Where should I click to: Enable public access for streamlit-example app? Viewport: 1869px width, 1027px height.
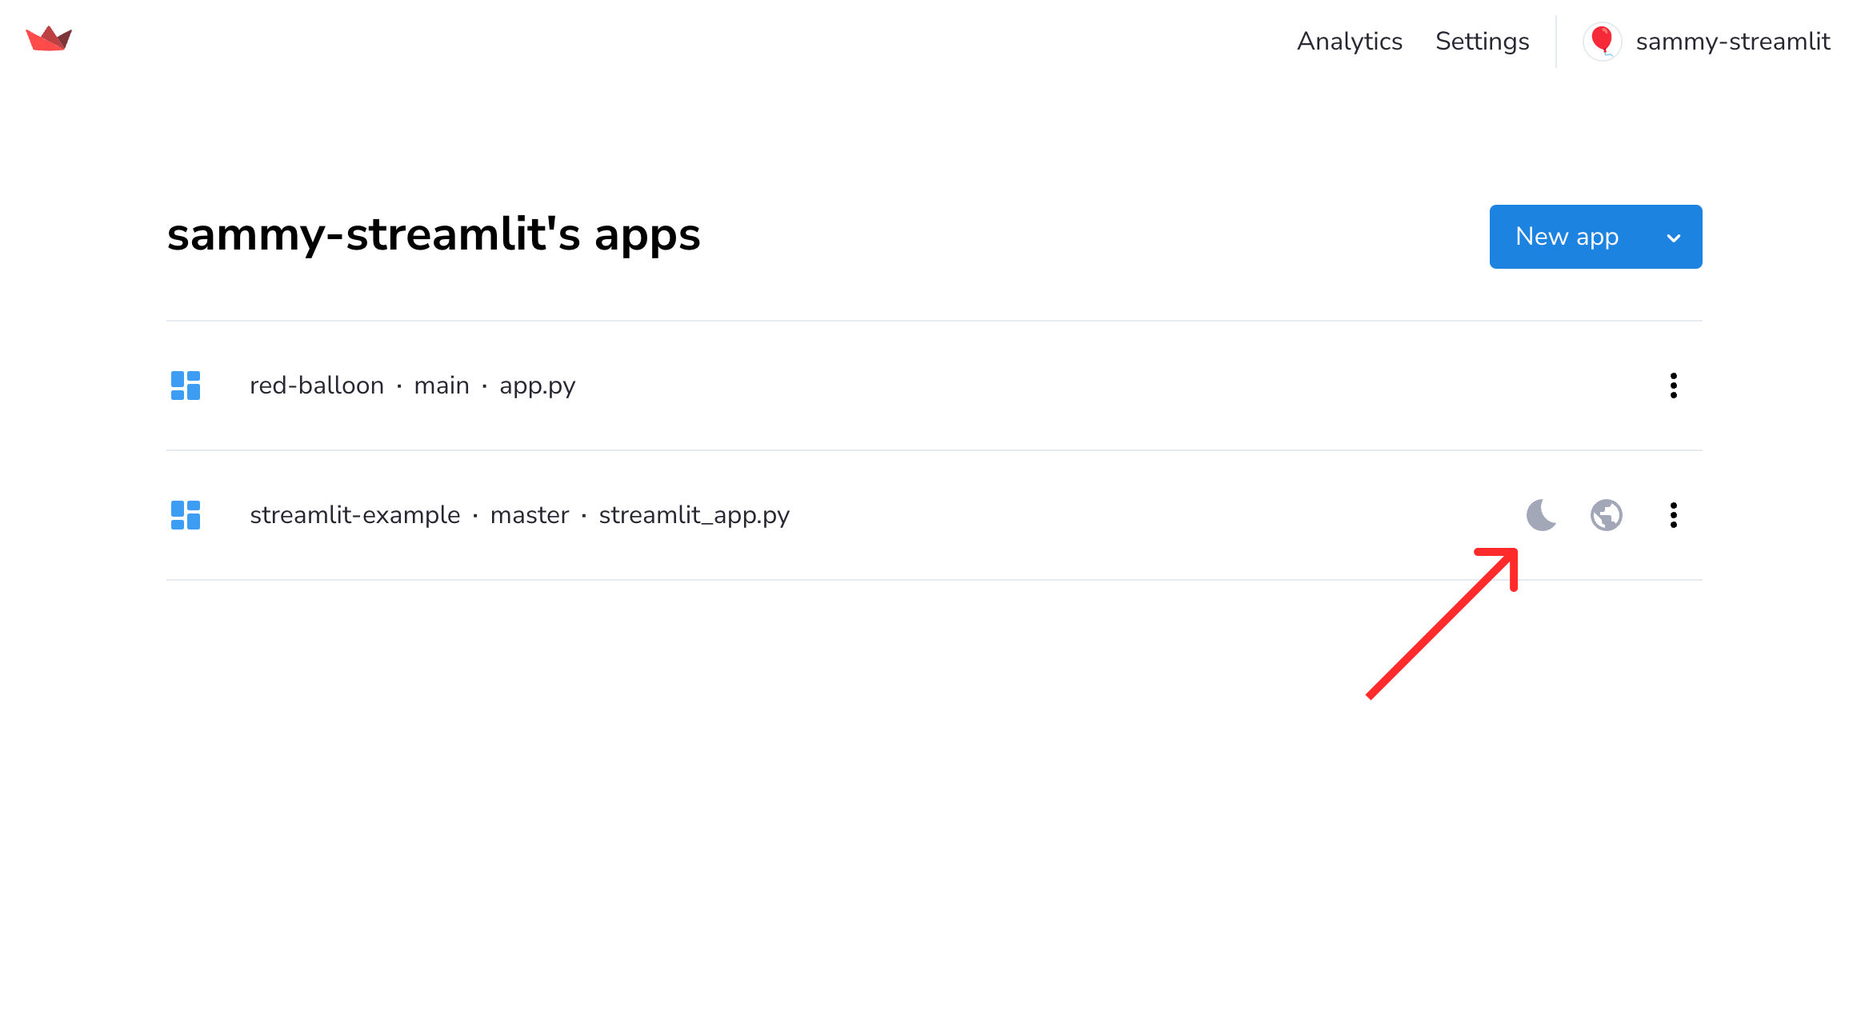point(1607,515)
